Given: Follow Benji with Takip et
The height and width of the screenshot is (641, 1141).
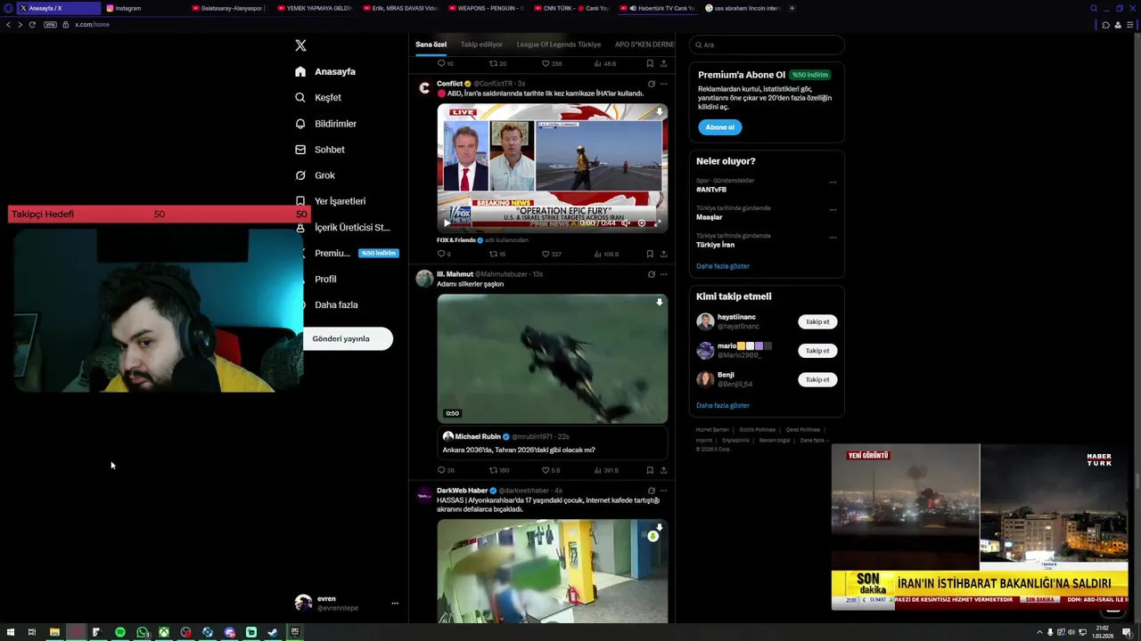Looking at the screenshot, I should tap(817, 379).
